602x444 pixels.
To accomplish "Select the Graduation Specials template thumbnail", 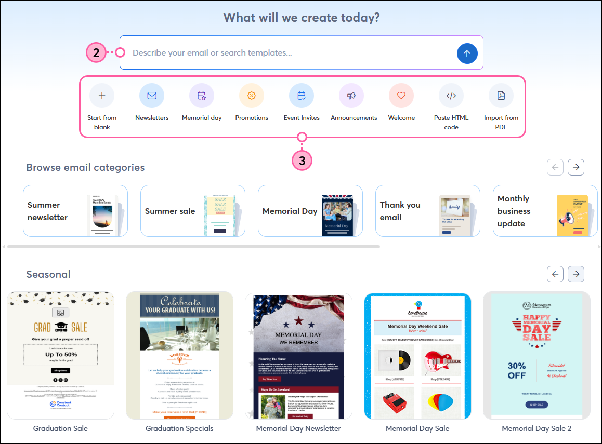I will 180,355.
